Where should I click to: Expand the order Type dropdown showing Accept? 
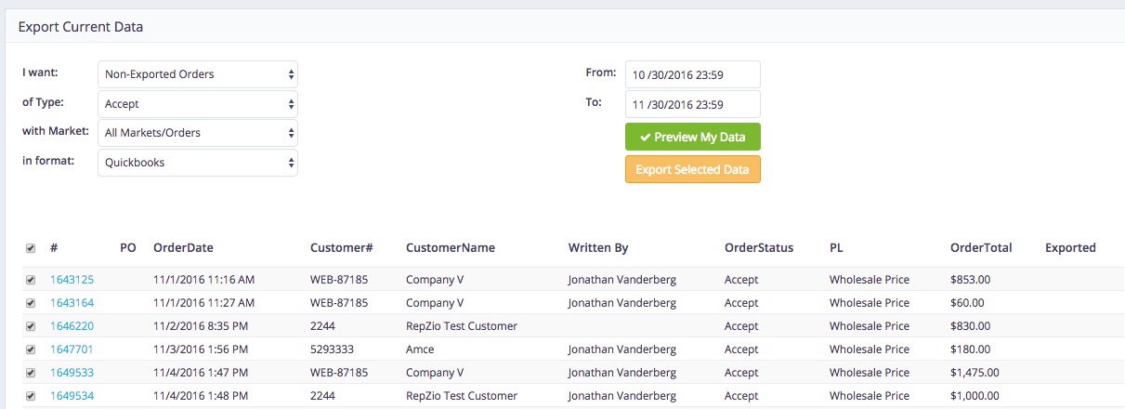tap(198, 104)
